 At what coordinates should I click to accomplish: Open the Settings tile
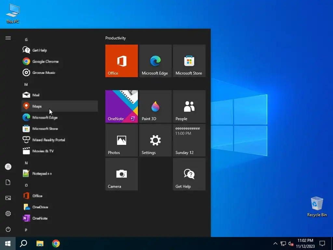(x=155, y=140)
